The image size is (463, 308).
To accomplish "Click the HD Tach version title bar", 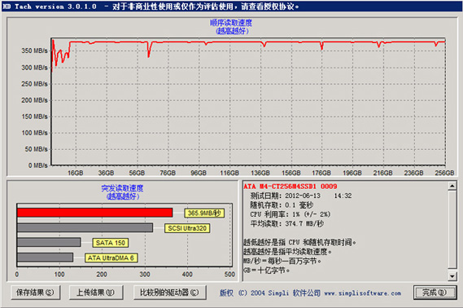I will (x=231, y=7).
